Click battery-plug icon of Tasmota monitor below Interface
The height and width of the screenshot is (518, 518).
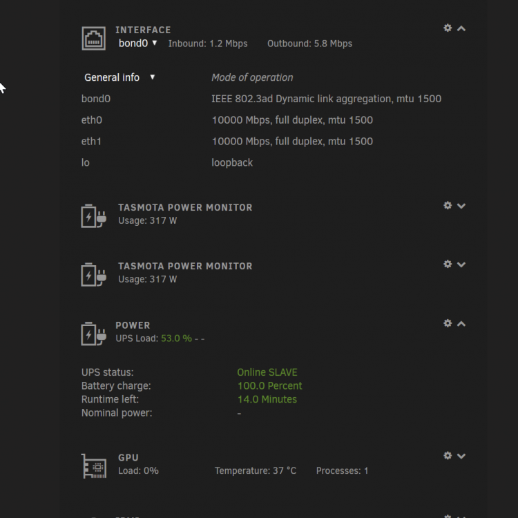pyautogui.click(x=93, y=216)
